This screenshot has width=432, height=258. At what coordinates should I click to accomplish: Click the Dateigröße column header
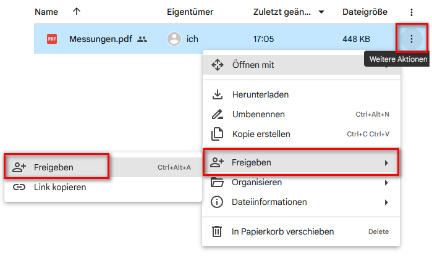[x=364, y=12]
